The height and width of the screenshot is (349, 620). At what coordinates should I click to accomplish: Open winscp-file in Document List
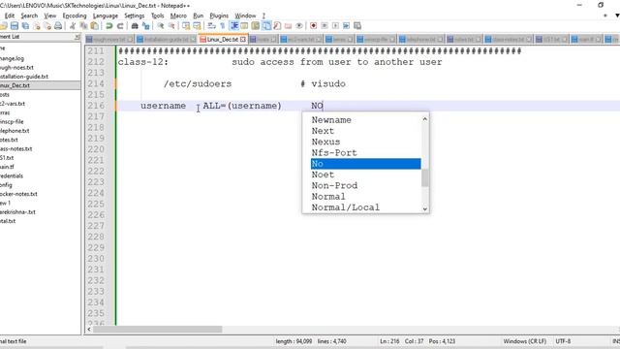[x=12, y=121]
